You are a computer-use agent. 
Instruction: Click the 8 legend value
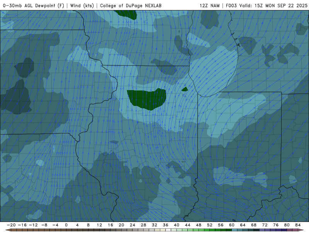coord(88,225)
